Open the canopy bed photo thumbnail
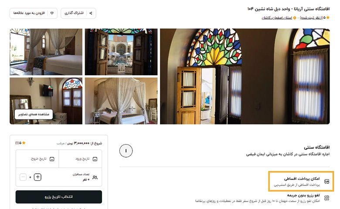The image size is (340, 209). [121, 101]
